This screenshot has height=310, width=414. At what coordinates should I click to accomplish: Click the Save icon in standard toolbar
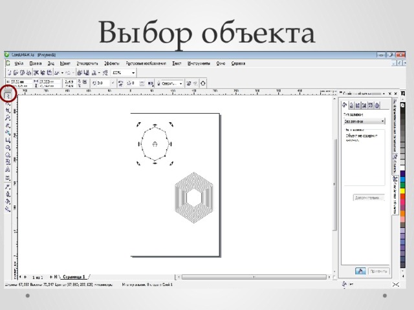[22, 72]
